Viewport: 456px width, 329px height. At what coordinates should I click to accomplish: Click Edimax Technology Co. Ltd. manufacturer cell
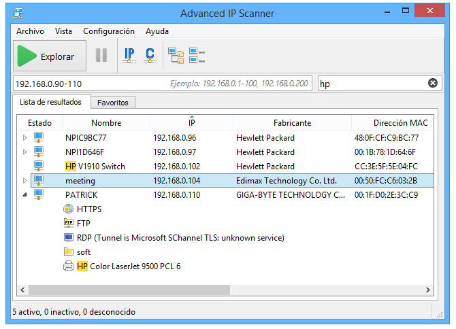(x=287, y=181)
